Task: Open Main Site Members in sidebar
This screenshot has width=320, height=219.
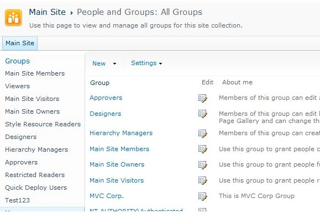Action: [35, 73]
